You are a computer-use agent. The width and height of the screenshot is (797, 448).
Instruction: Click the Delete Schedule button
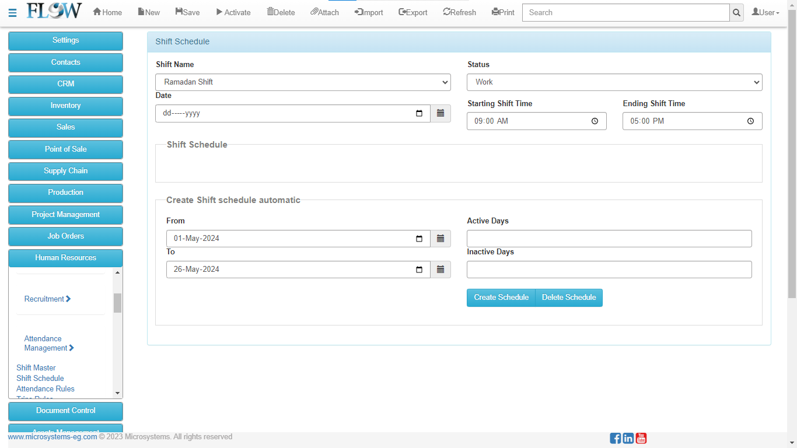tap(569, 297)
